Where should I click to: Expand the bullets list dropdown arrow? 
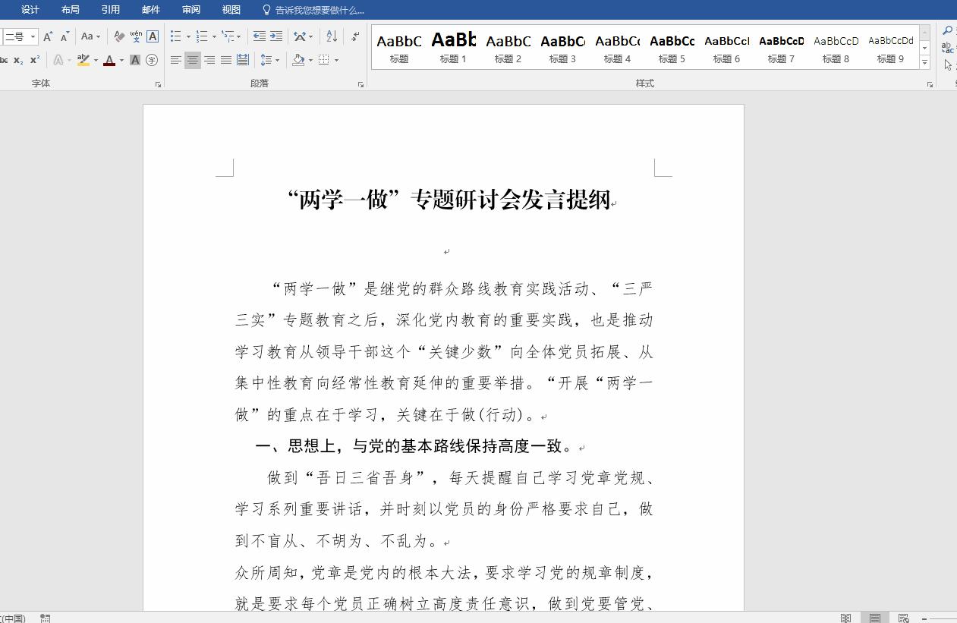188,36
